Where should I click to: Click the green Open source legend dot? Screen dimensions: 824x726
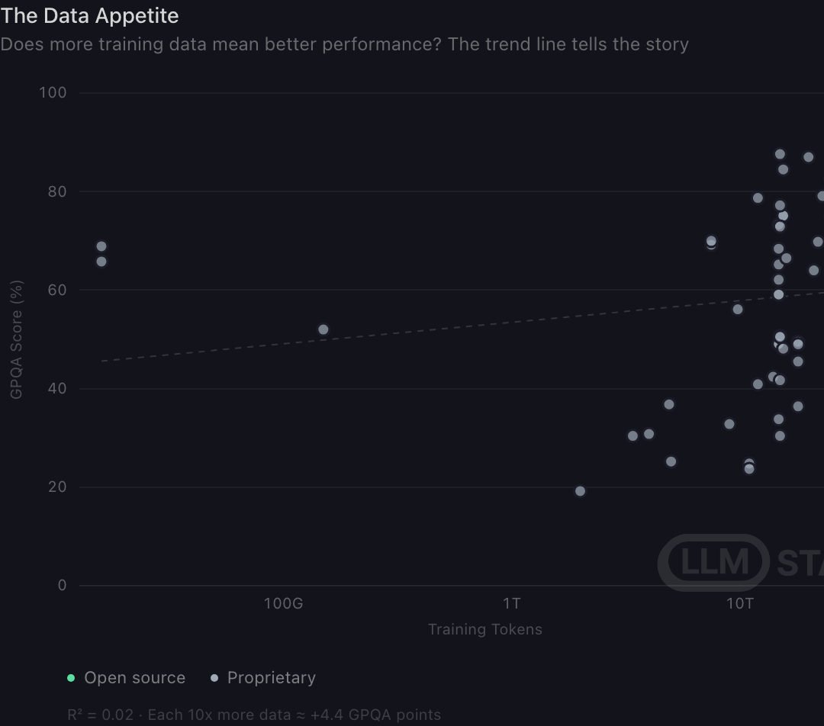[71, 678]
